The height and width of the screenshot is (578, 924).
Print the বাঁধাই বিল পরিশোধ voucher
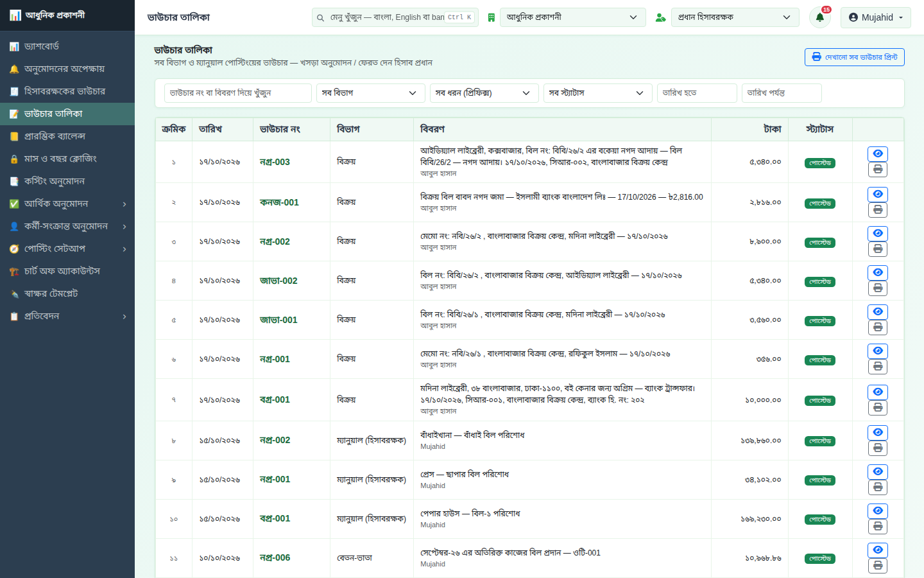click(878, 448)
